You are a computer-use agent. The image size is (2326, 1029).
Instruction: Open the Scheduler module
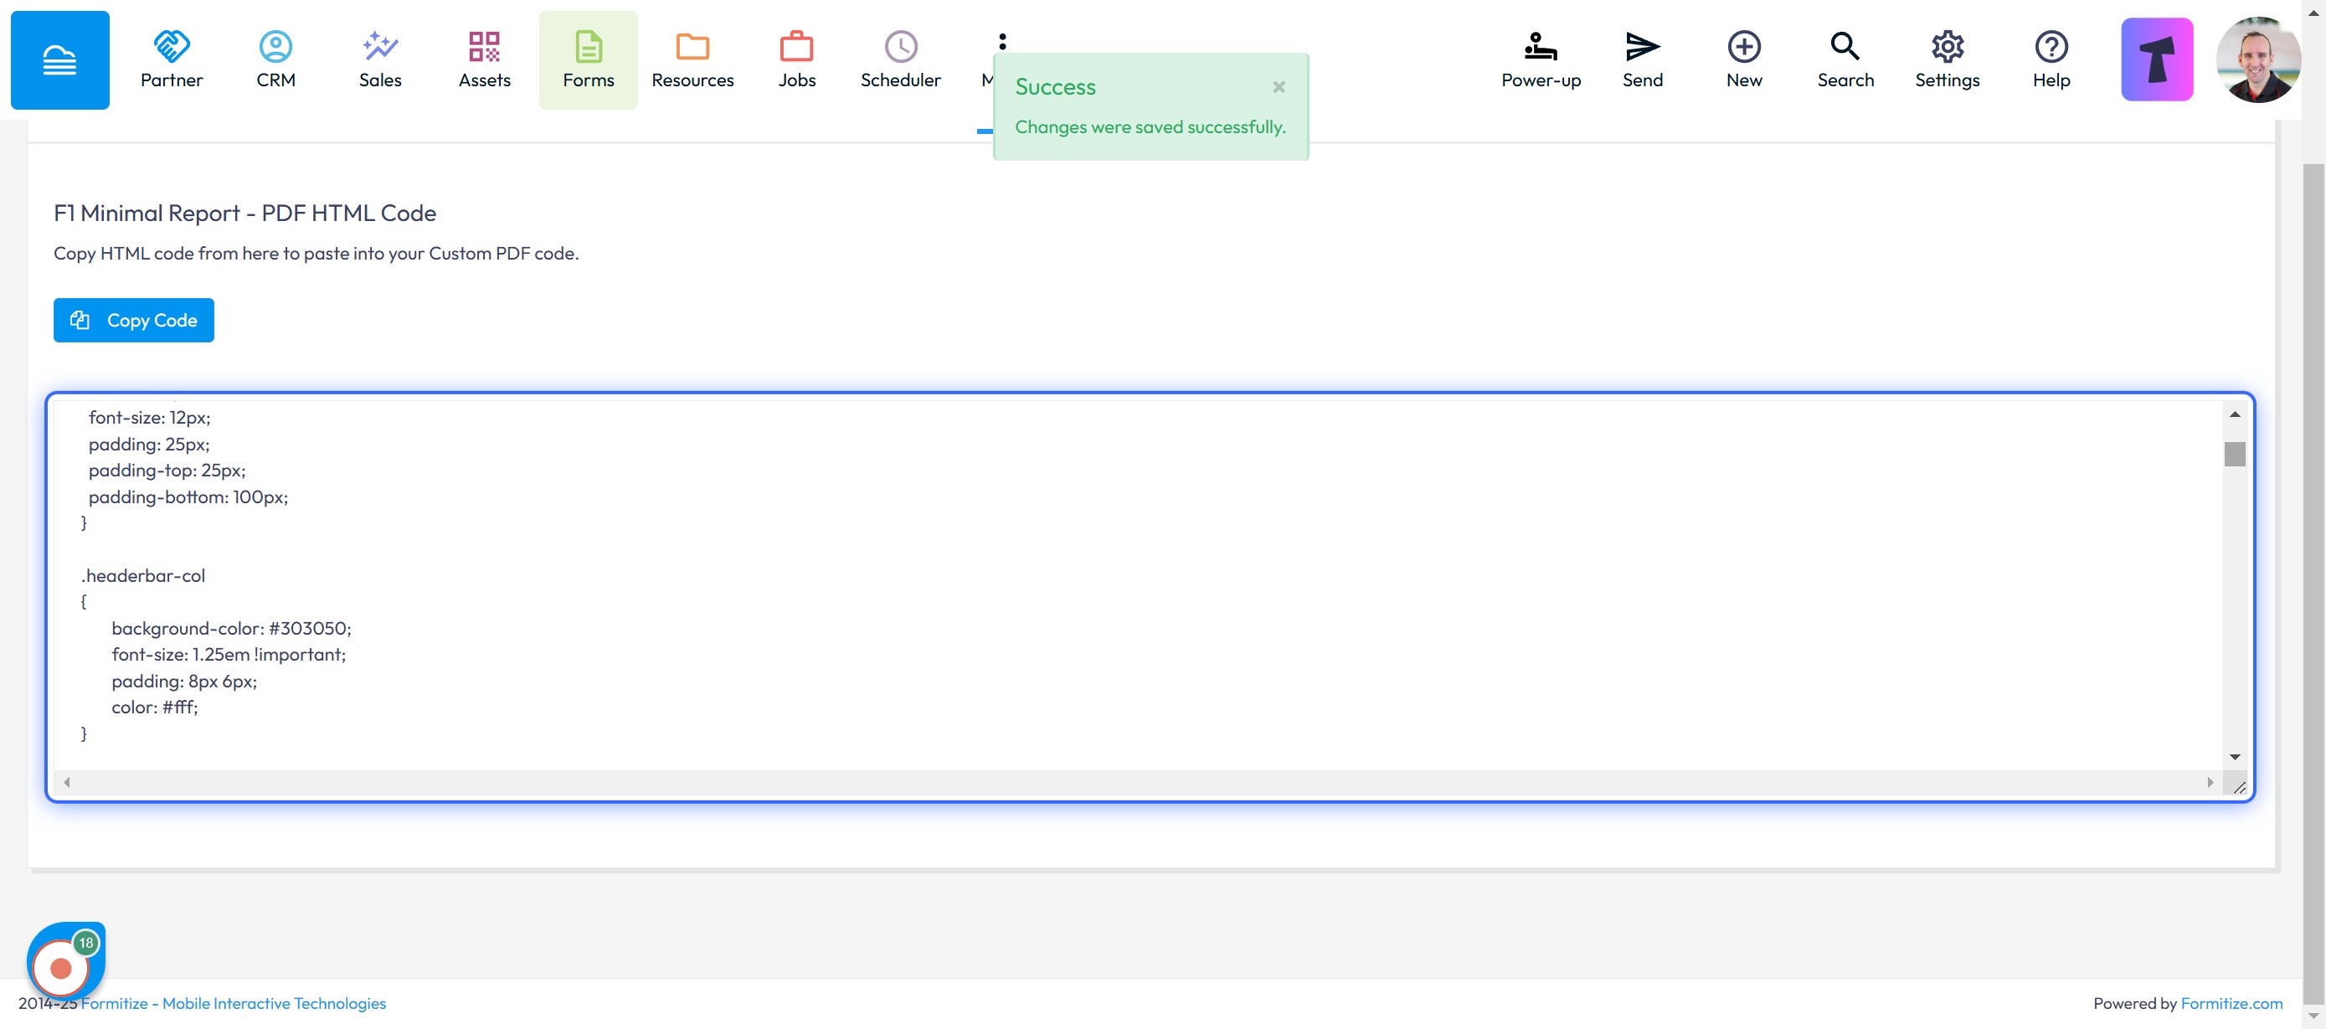click(900, 59)
